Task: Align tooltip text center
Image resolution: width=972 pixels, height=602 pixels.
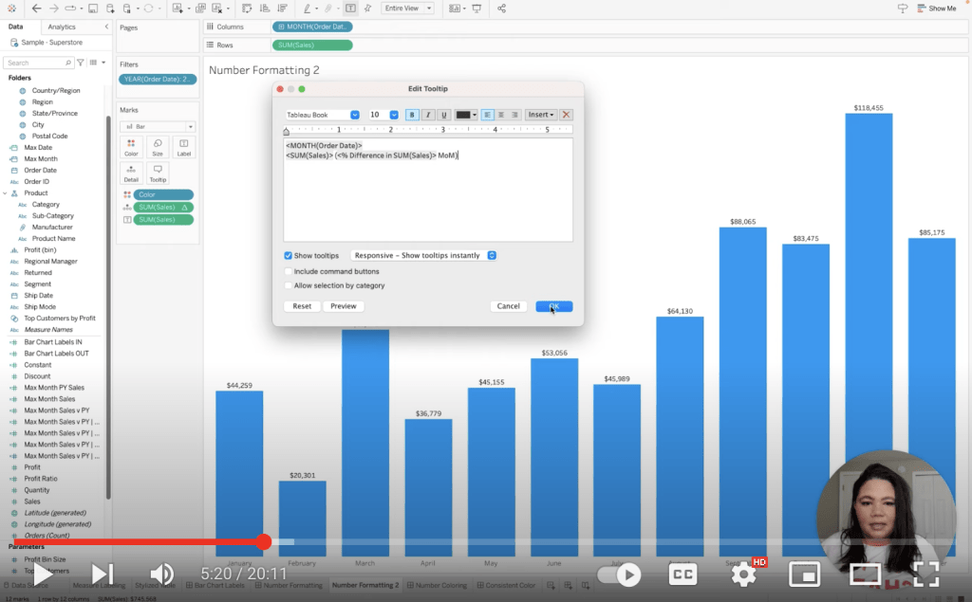Action: point(501,115)
